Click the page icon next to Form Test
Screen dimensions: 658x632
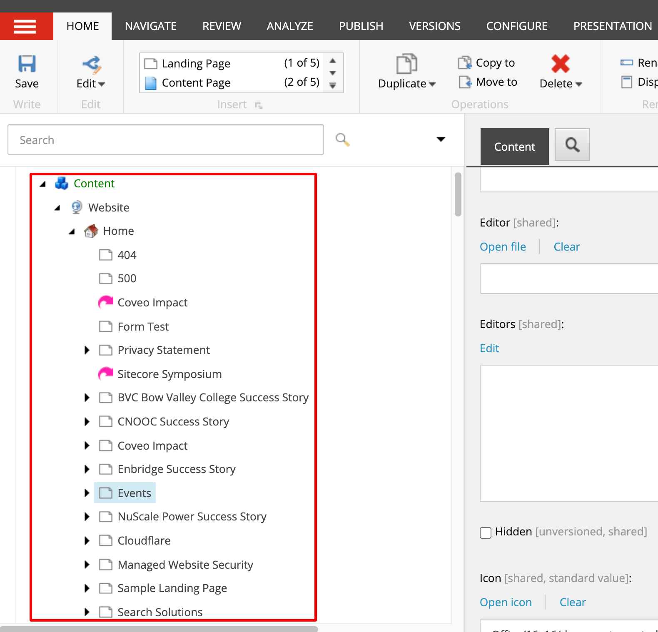[x=106, y=326]
